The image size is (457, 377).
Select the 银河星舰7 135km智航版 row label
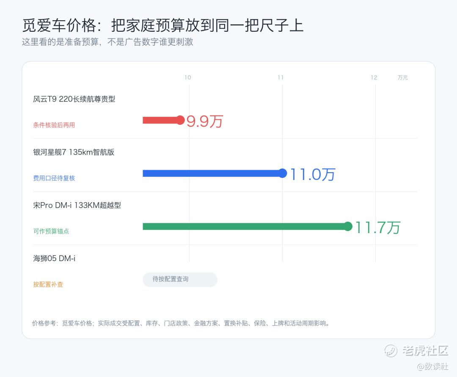pyautogui.click(x=74, y=152)
